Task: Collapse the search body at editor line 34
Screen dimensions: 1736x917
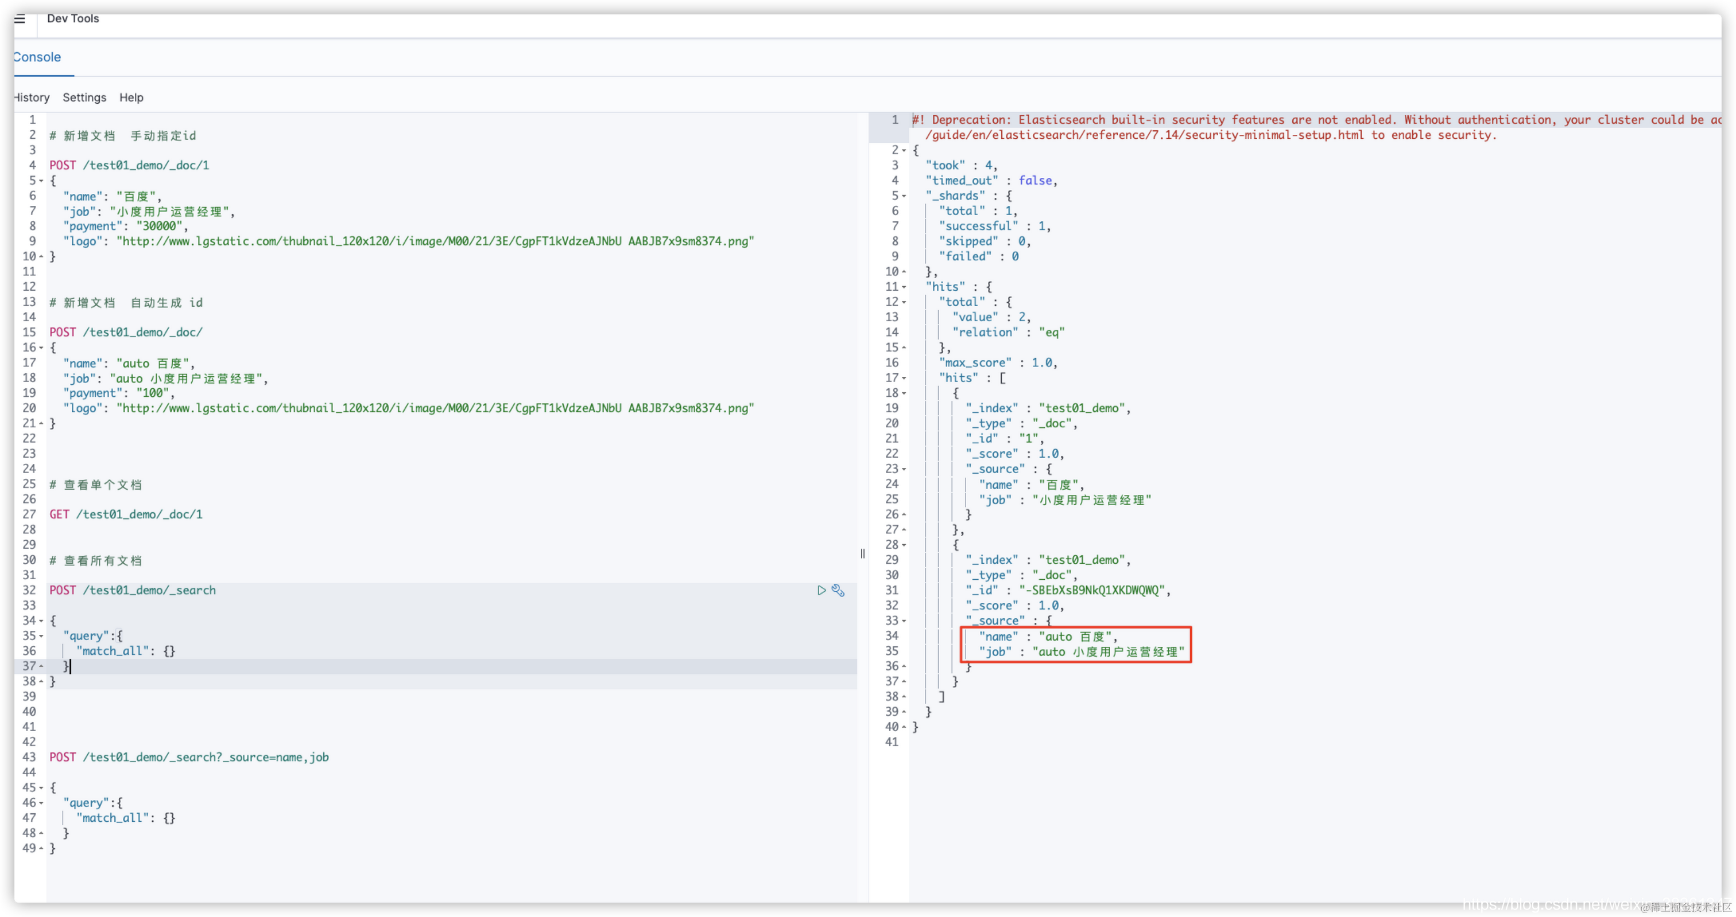Action: [41, 621]
